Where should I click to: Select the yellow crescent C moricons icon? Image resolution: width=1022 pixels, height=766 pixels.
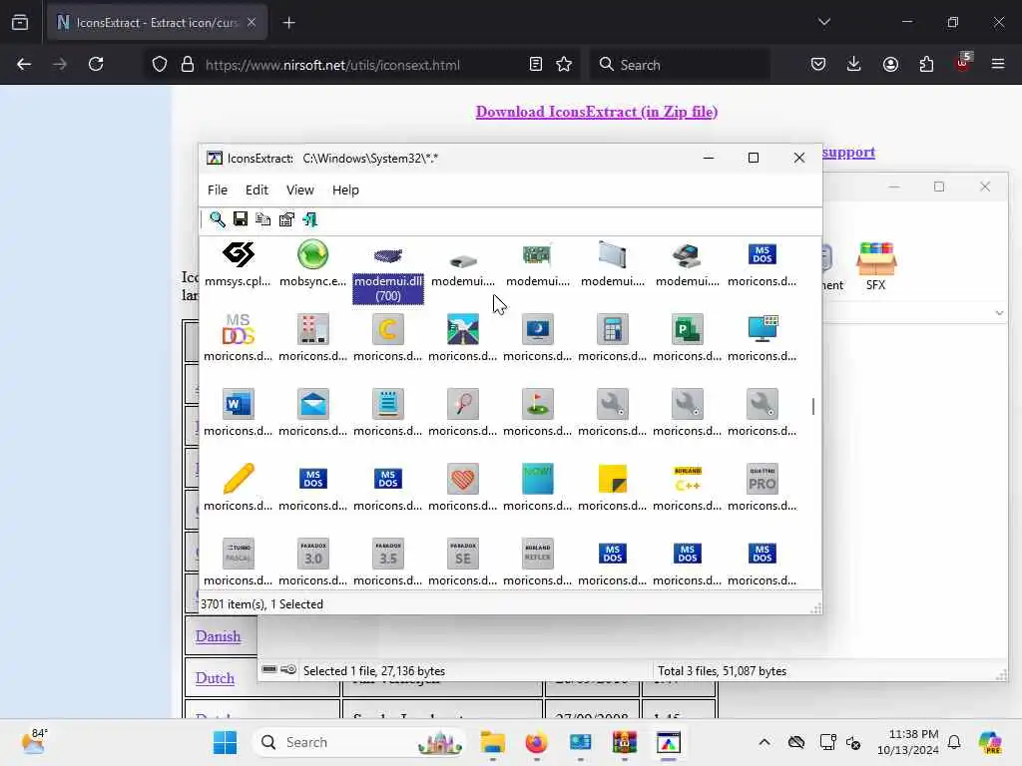pos(388,337)
